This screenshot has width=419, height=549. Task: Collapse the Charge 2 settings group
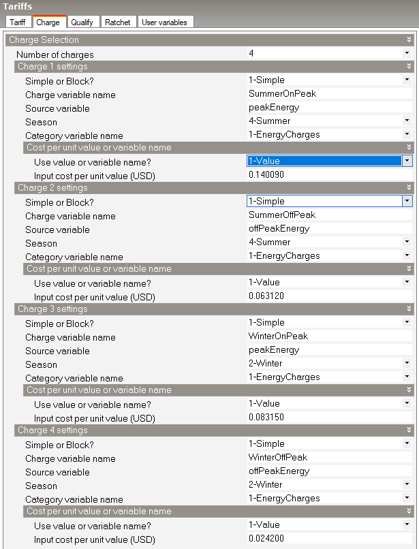point(408,188)
